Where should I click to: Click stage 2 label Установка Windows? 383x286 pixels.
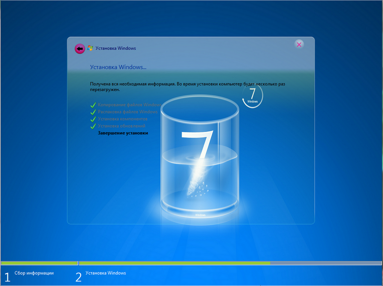point(106,273)
